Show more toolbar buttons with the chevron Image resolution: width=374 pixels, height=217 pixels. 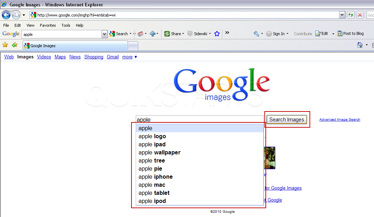point(227,33)
